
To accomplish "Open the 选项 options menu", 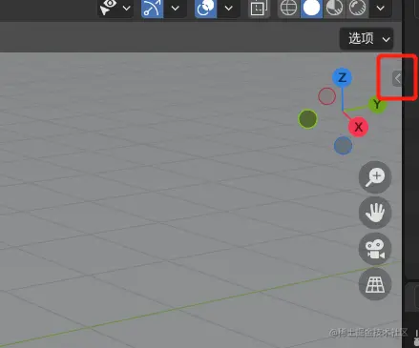I will (x=367, y=39).
